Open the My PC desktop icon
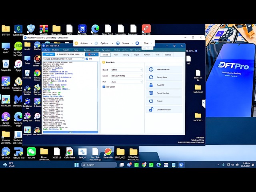The image size is (256, 192). pos(6,48)
